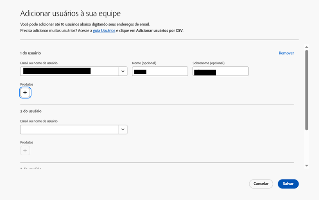Click the "Nome (opcional)" field label

[144, 63]
